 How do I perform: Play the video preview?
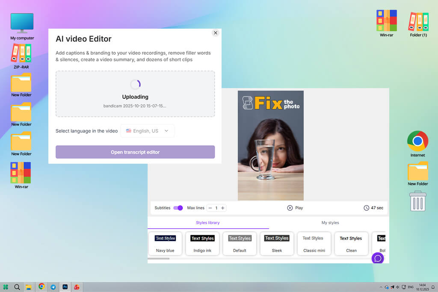coord(295,208)
